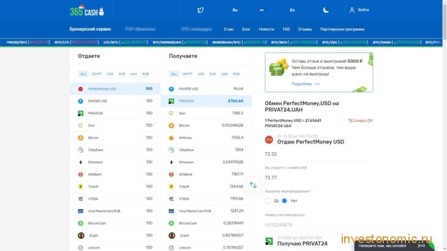The image size is (447, 251).
Task: Switch language to En
Action: point(292,10)
